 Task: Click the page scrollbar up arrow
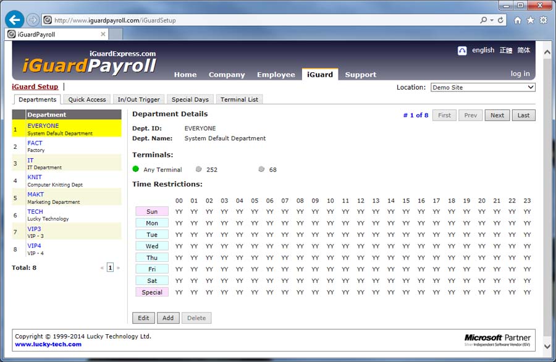coord(547,52)
